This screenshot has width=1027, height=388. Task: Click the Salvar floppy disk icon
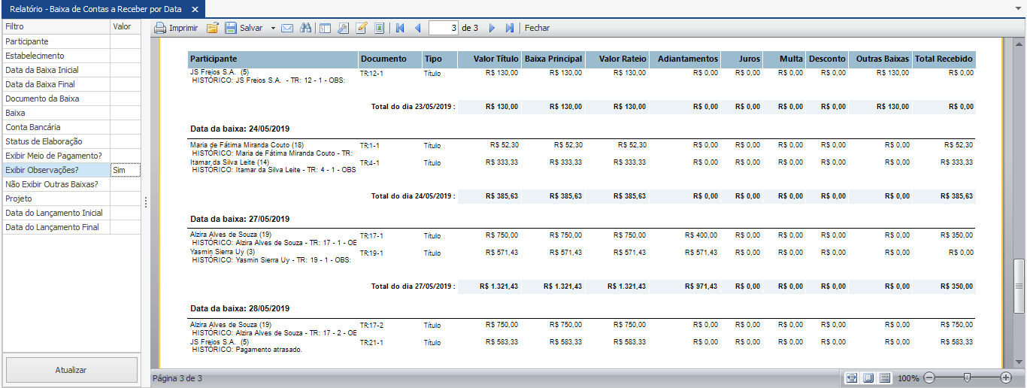[x=231, y=28]
